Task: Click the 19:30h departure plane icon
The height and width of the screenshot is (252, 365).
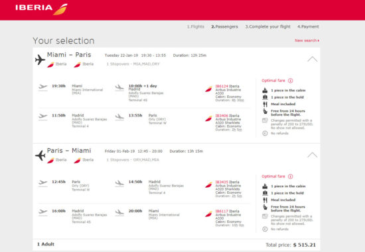Action: [x=43, y=87]
